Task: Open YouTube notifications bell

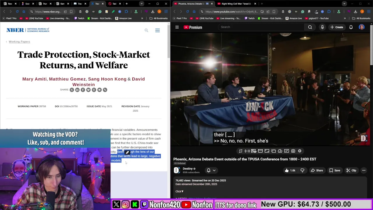Action: pyautogui.click(x=351, y=27)
